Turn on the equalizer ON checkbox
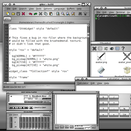The image size is (131, 131). [x=10, y=115]
